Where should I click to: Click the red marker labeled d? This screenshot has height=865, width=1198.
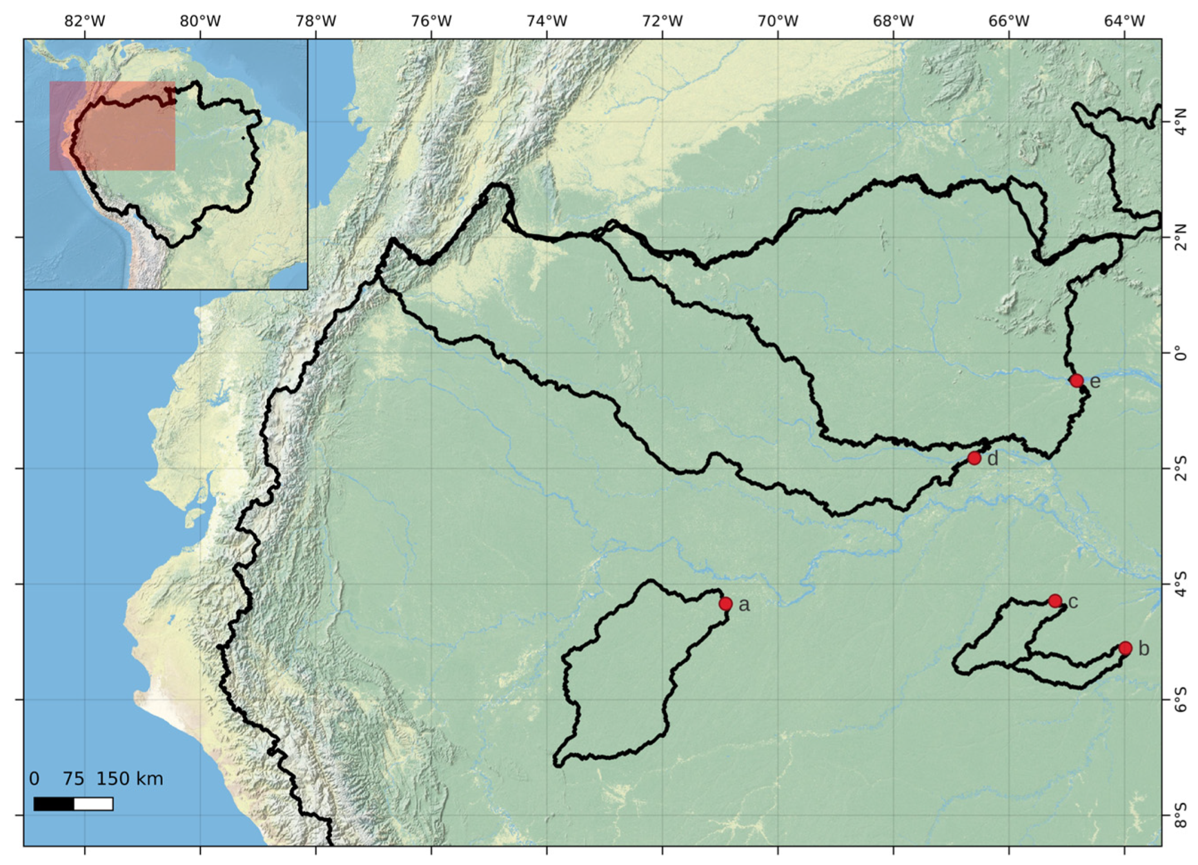[x=974, y=458]
